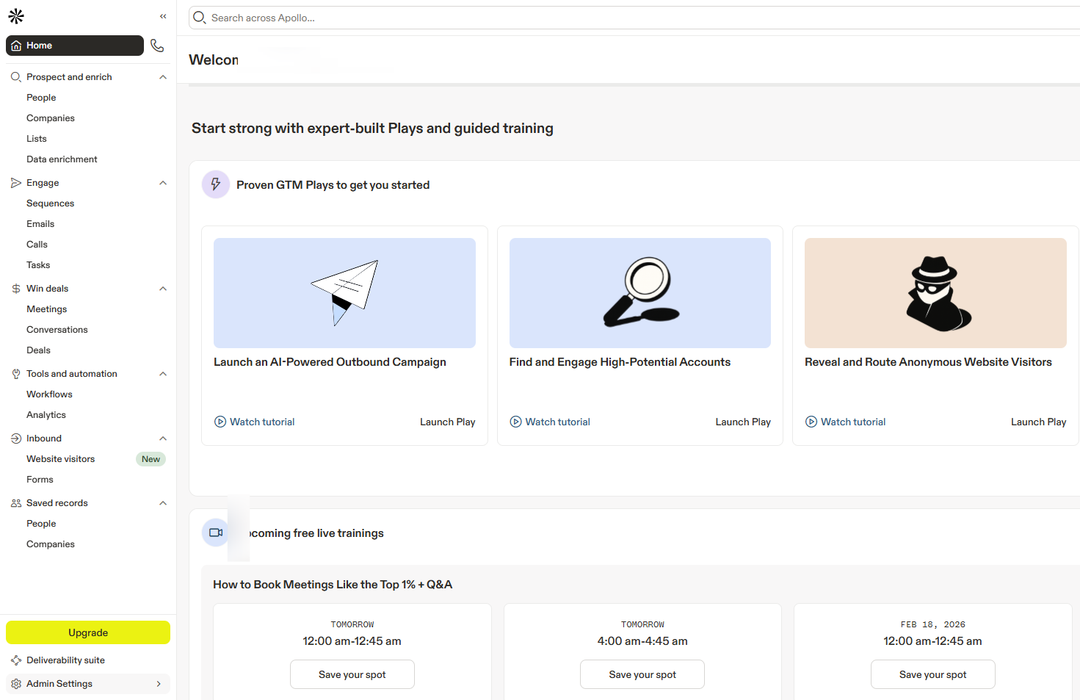Collapse the Prospect and enrich section

coord(163,77)
